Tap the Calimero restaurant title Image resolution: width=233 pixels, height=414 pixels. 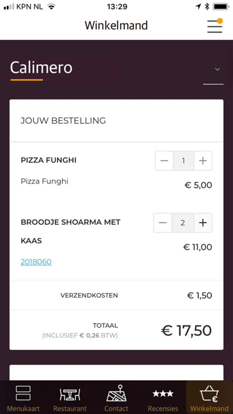pos(41,68)
